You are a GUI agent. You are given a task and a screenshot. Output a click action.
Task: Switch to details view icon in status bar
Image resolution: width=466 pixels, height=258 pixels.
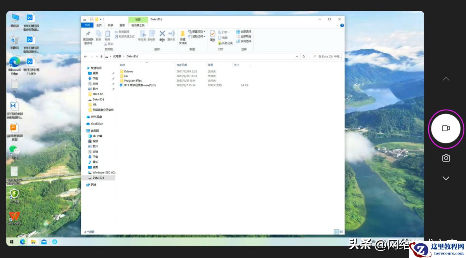[x=336, y=232]
